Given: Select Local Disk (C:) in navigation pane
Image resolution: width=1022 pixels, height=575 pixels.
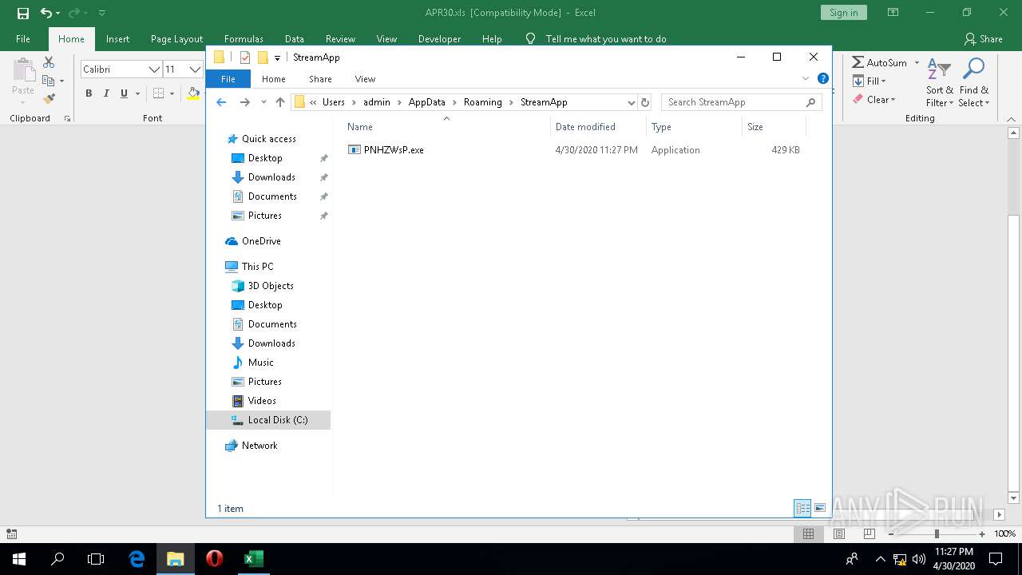Looking at the screenshot, I should 268,420.
